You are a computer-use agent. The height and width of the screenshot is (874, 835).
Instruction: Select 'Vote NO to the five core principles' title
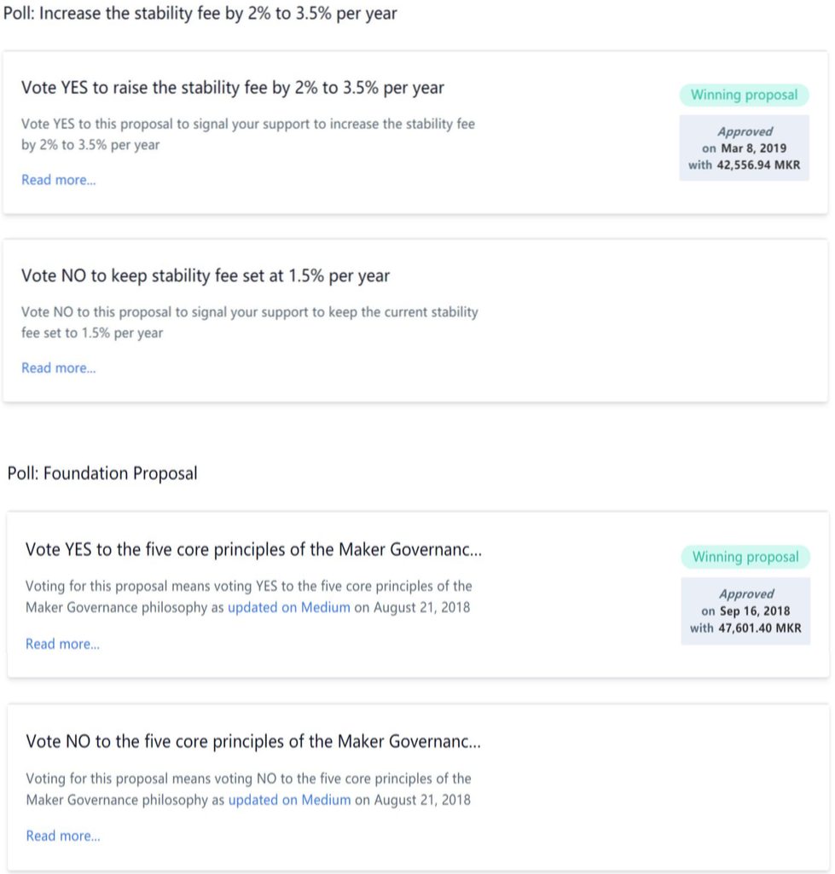[x=253, y=741]
